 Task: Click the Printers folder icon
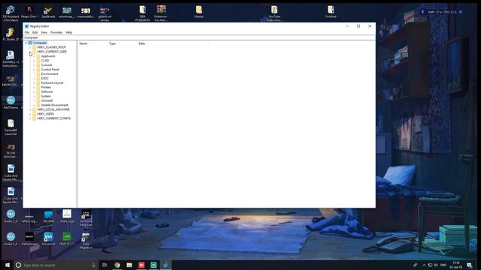pyautogui.click(x=38, y=87)
